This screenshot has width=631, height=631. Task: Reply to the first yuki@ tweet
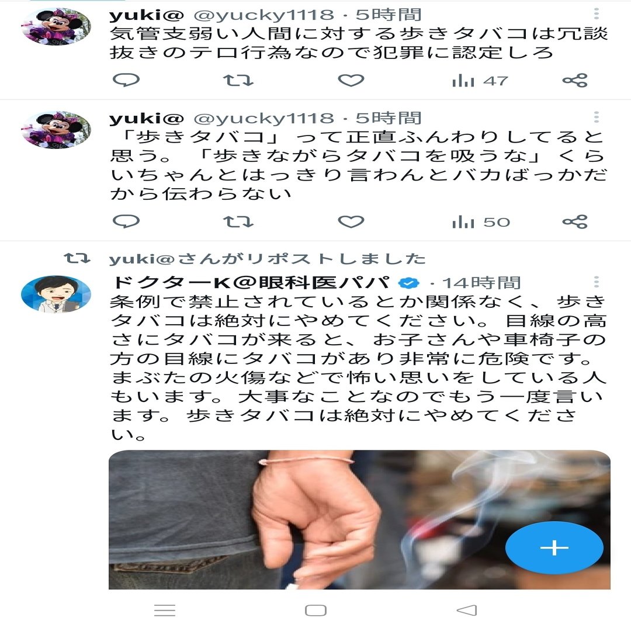pos(126,80)
